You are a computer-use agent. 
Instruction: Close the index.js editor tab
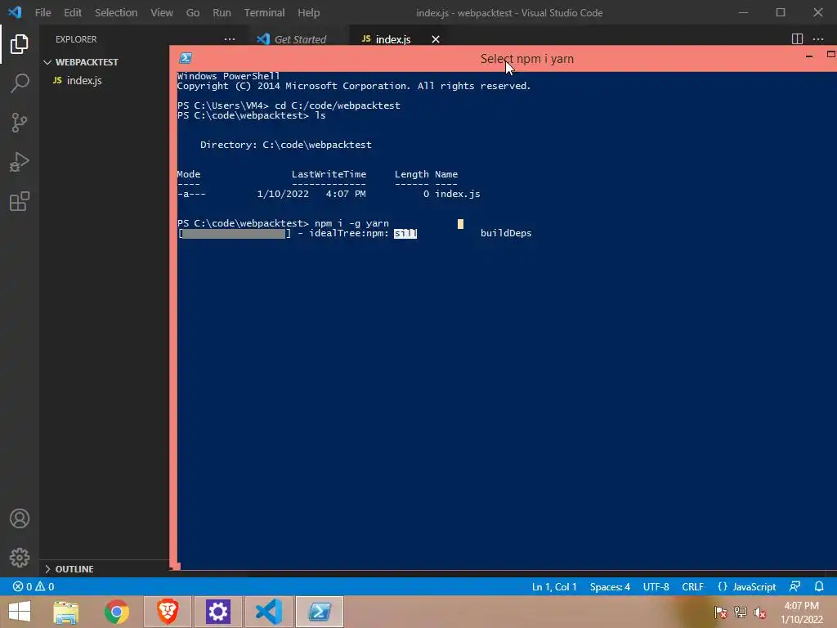click(436, 39)
